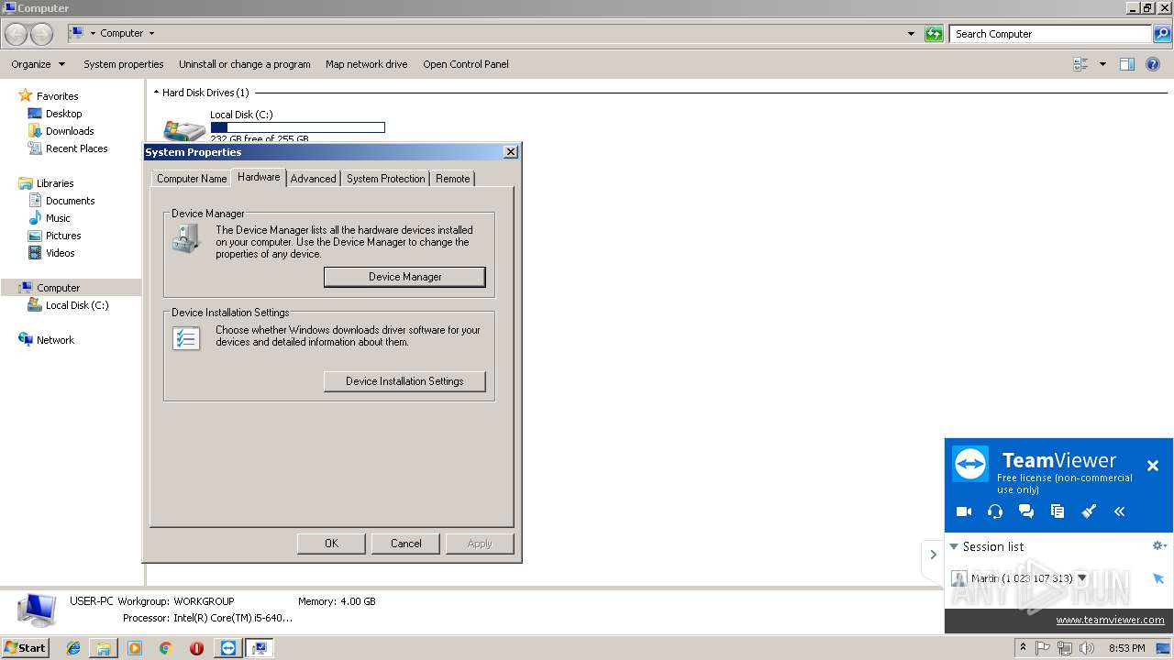
Task: Go back using the Explorer back arrow
Action: (x=17, y=34)
